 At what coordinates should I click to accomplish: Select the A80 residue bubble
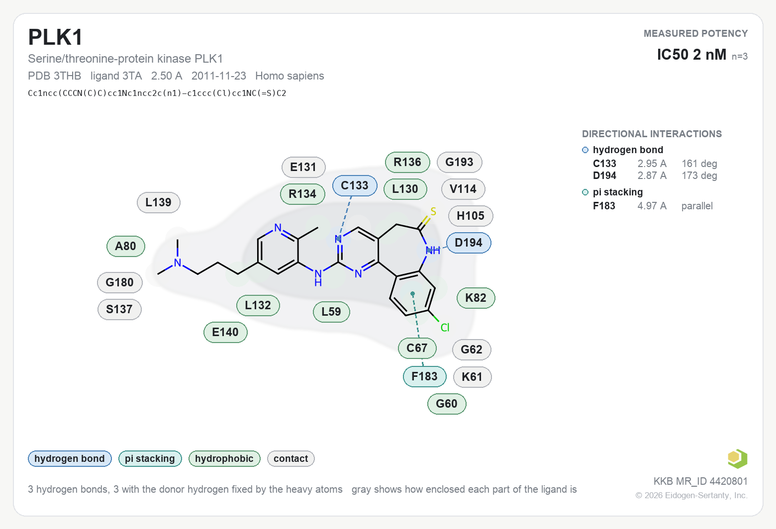(125, 246)
